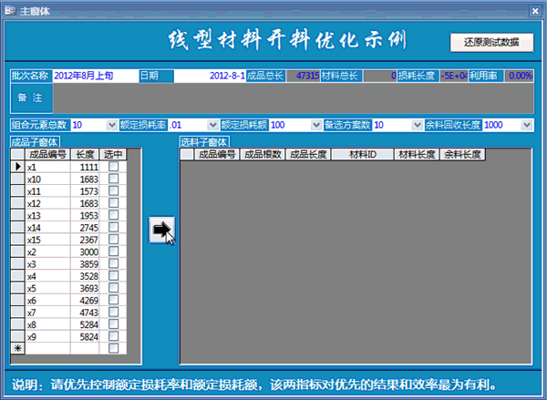This screenshot has height=400, width=547.
Task: Click the new record row selector
Action: point(18,348)
